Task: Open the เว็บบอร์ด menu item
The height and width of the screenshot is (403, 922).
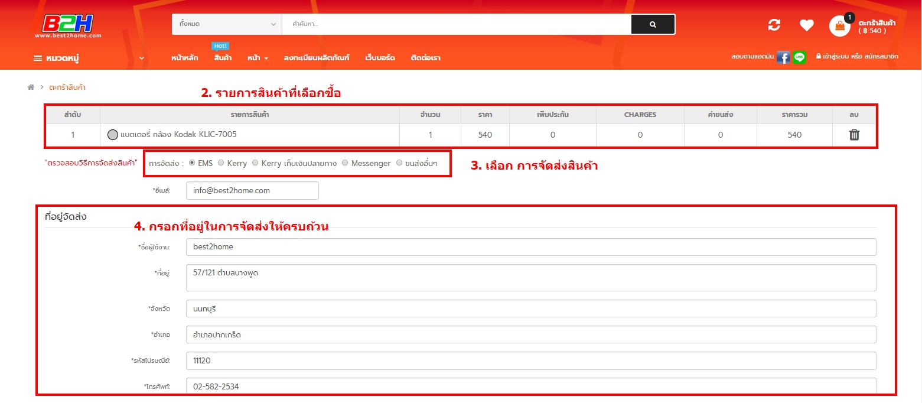Action: [380, 58]
